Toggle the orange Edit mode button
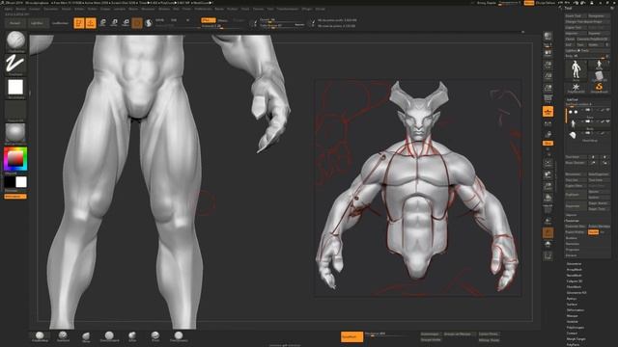Image resolution: width=618 pixels, height=347 pixels. coord(79,23)
